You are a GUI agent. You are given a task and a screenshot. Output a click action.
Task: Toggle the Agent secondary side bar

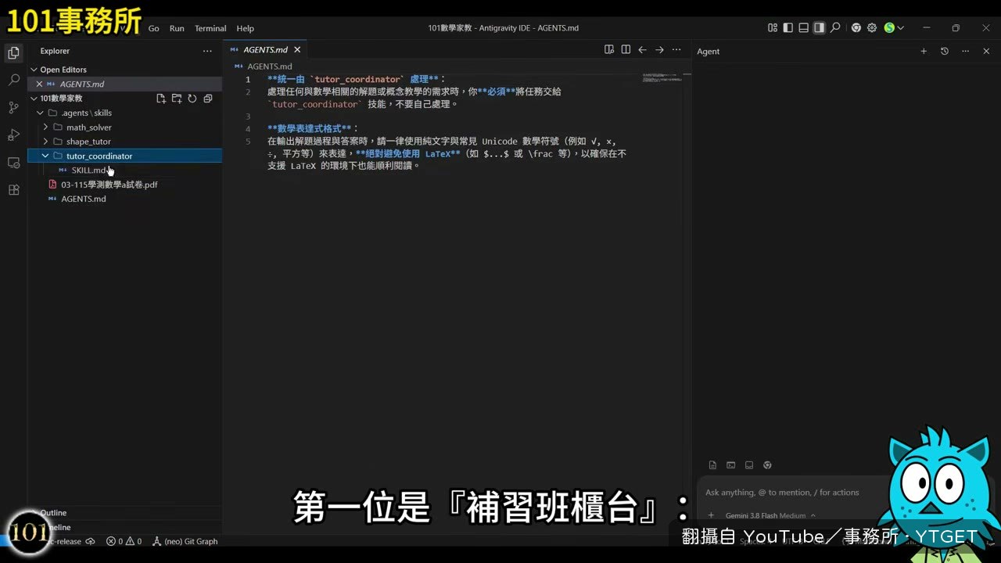[819, 28]
